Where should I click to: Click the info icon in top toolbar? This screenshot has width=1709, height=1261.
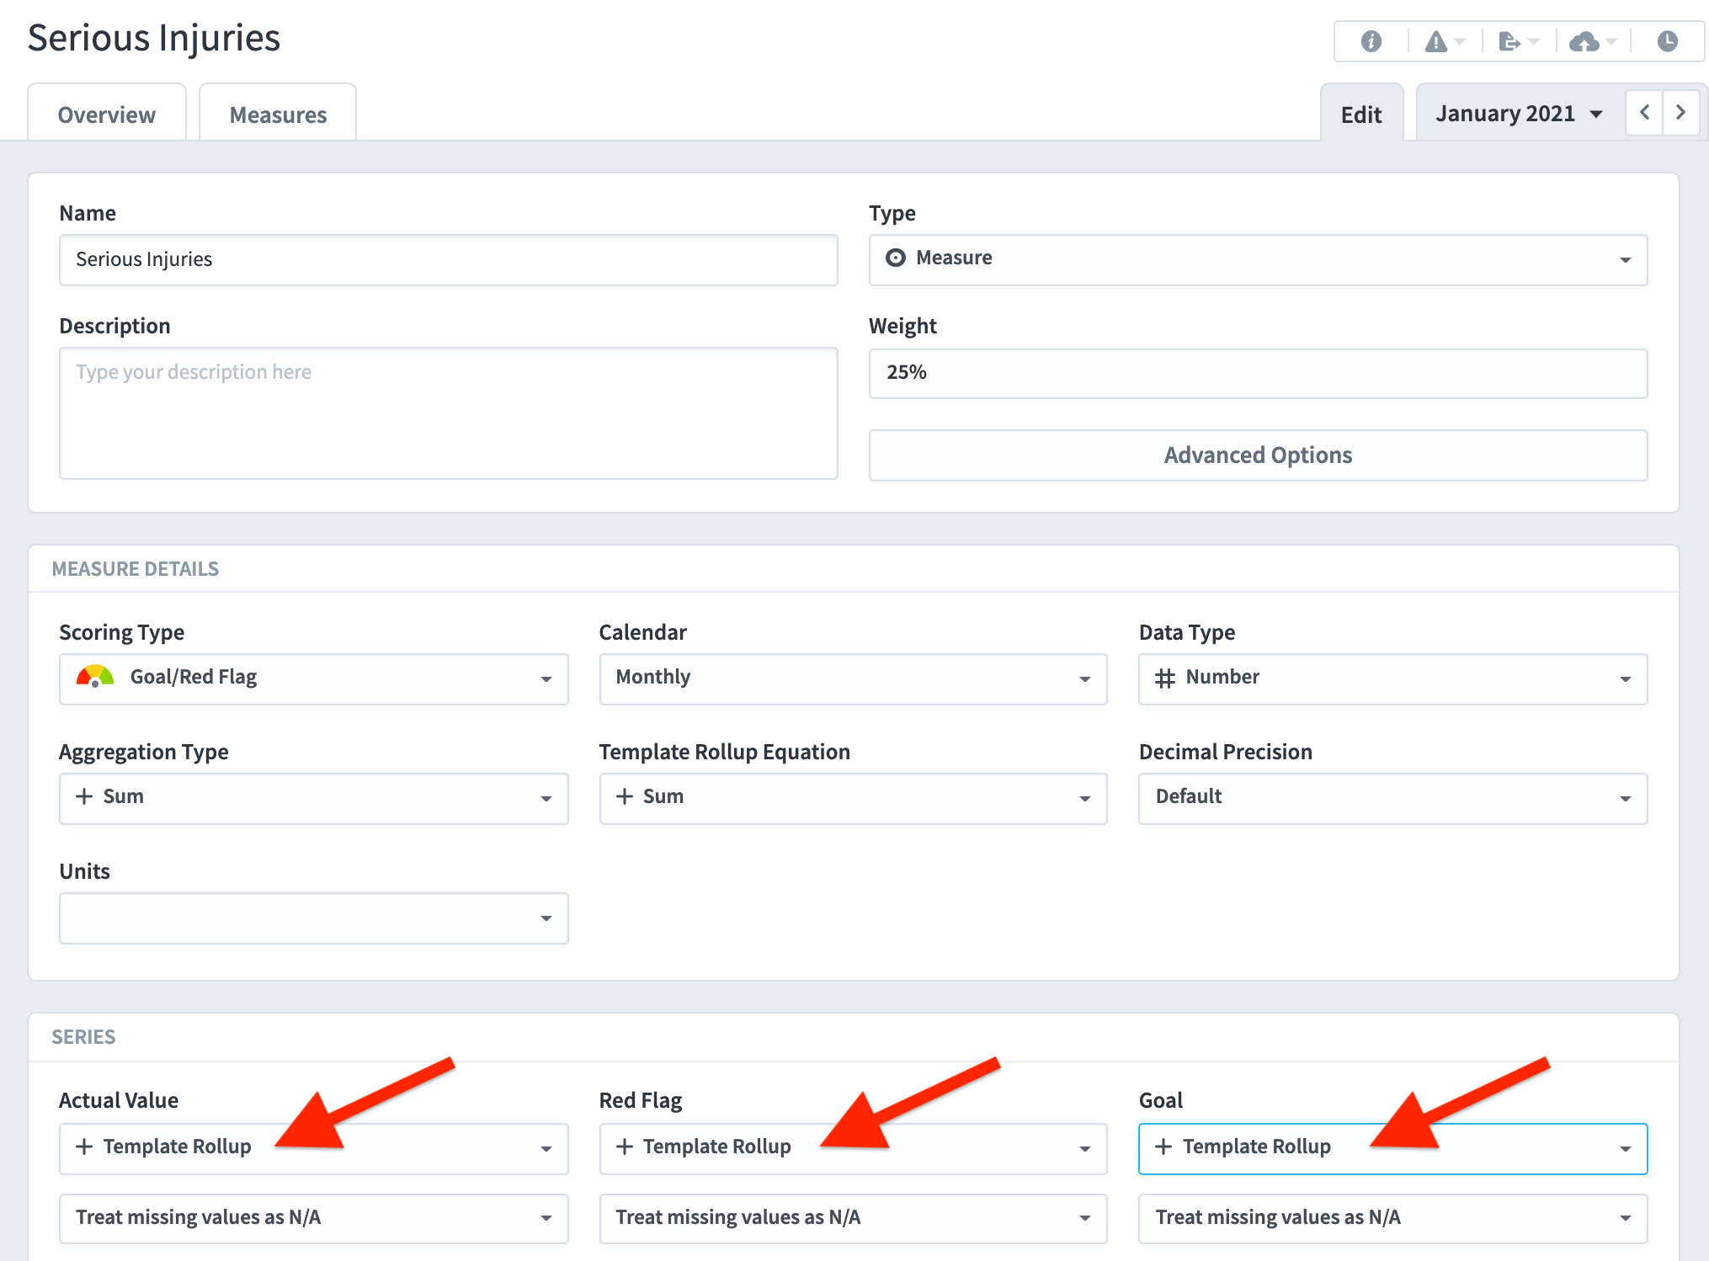1370,40
